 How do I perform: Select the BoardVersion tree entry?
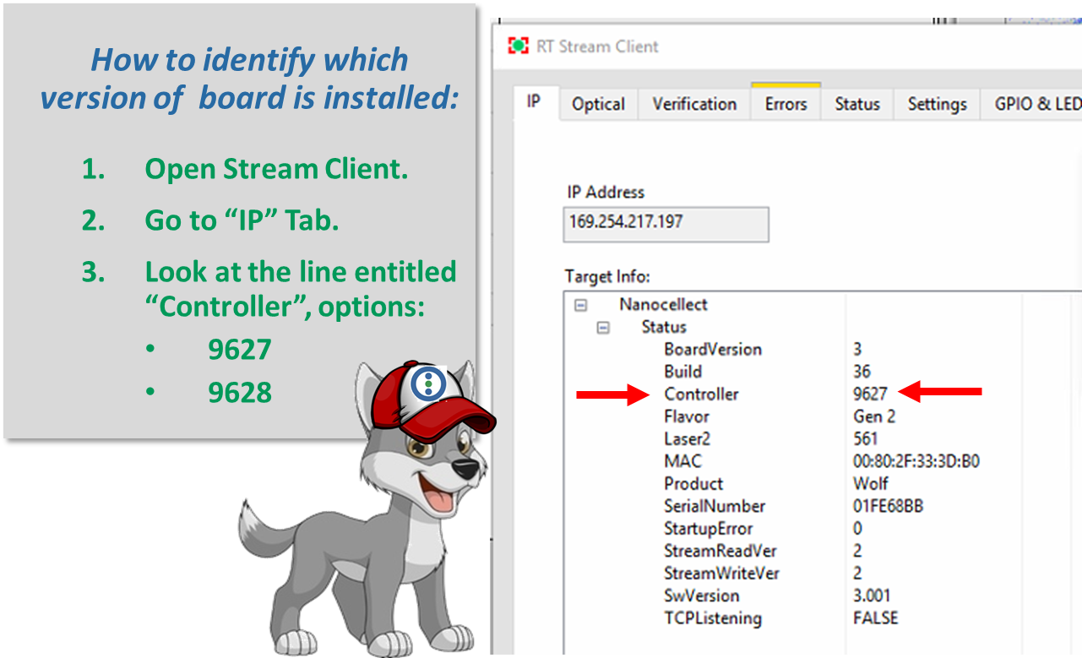(x=712, y=350)
